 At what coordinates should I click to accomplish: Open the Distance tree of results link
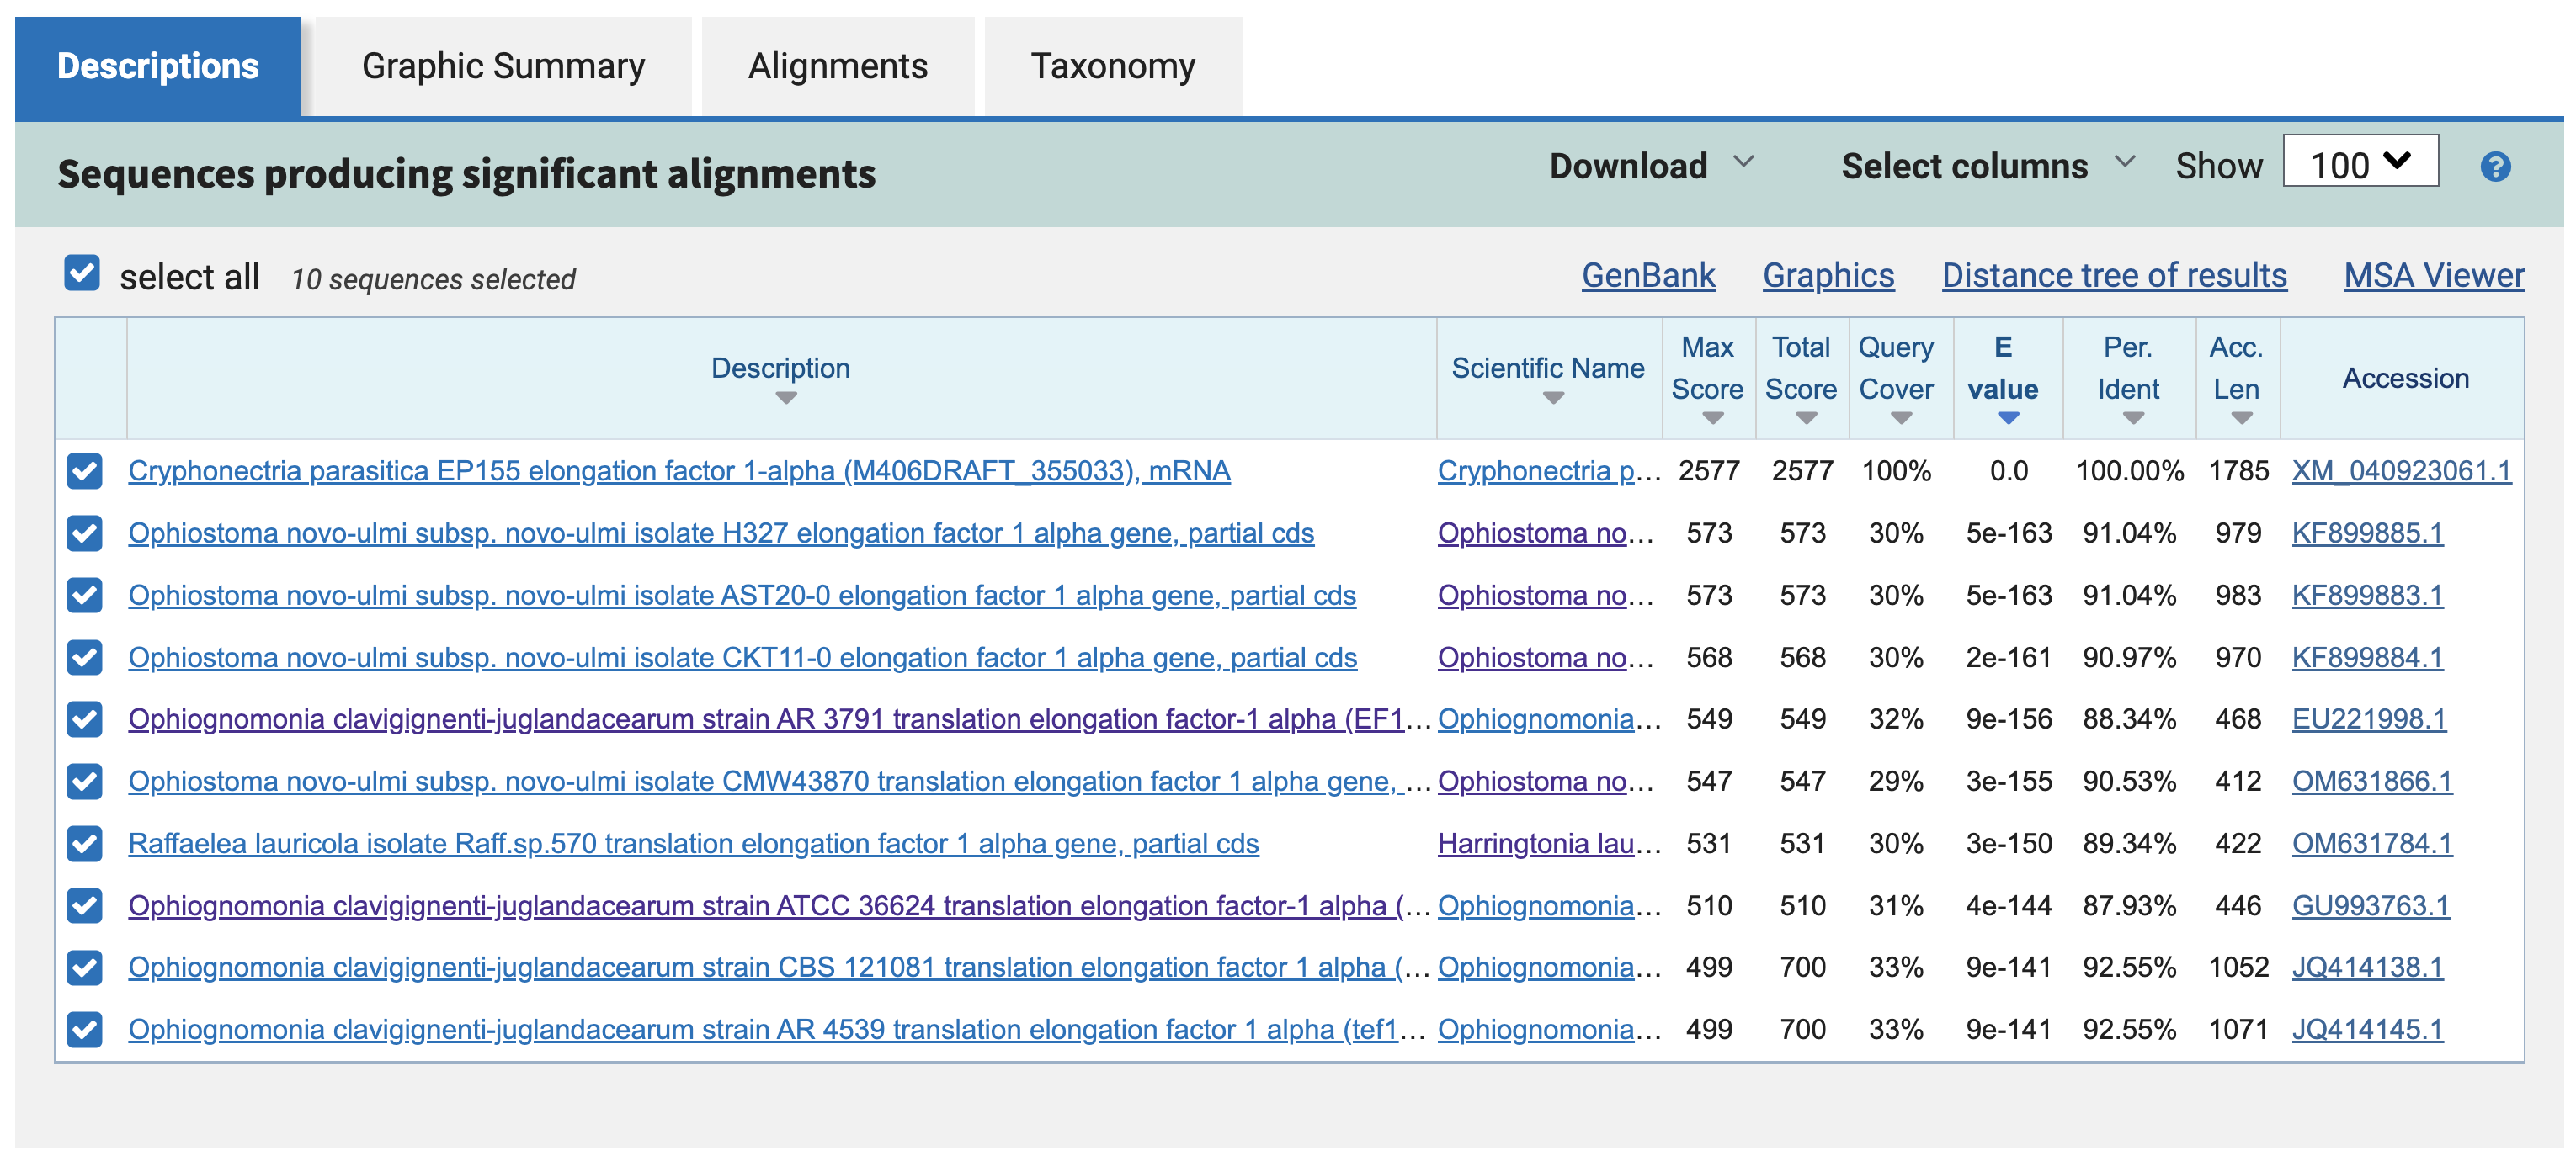[2113, 275]
